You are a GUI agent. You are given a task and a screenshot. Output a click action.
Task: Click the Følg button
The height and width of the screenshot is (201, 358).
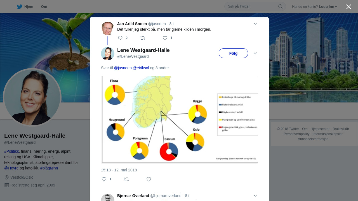[233, 53]
